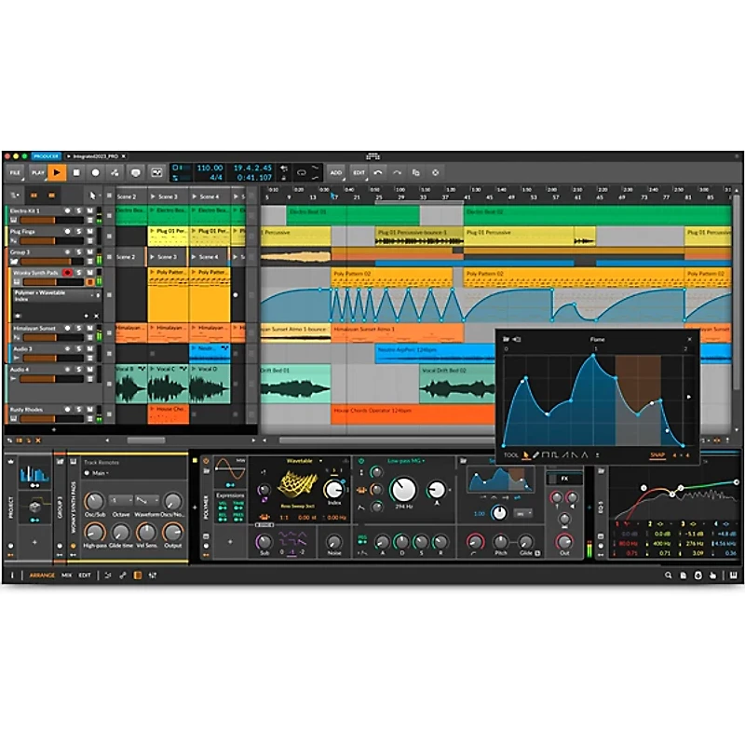
Task: Solo the Wonky Synth Pads track
Action: [78, 273]
